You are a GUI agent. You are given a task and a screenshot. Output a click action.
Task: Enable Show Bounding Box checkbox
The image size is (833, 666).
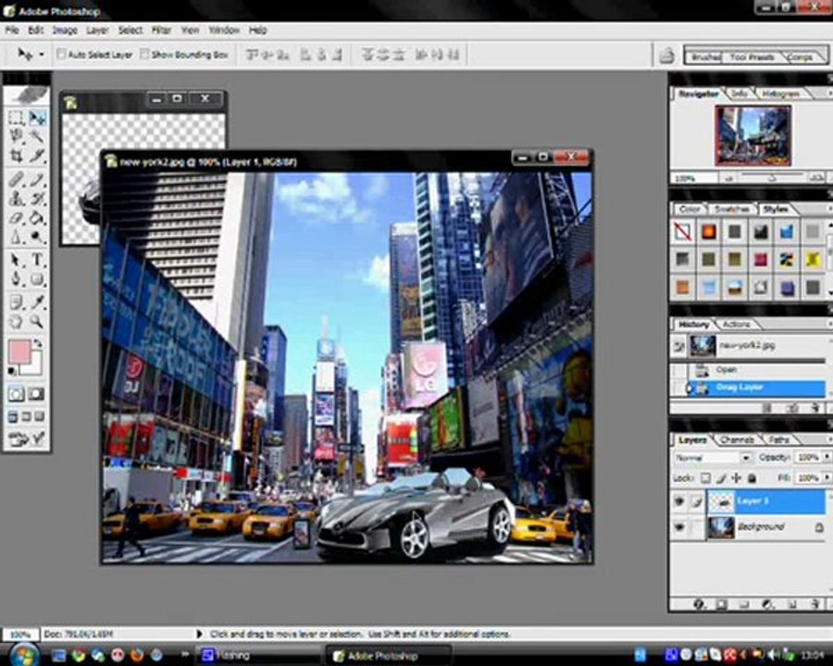144,55
